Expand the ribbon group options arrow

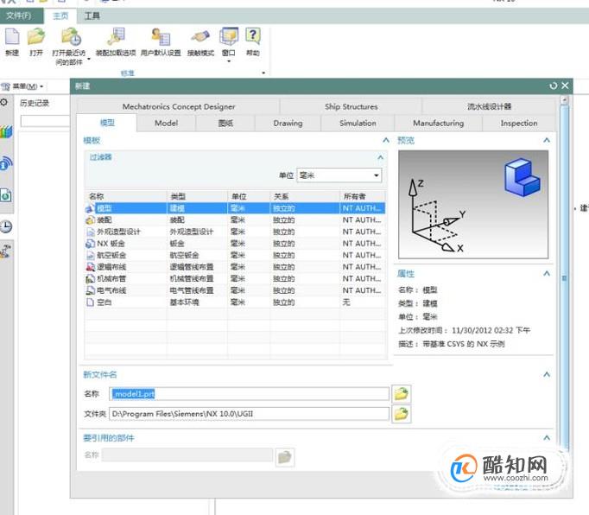263,73
